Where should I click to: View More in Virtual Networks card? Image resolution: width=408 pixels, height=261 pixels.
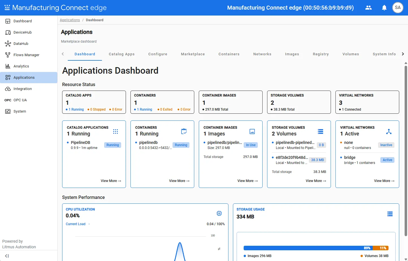coord(384,181)
